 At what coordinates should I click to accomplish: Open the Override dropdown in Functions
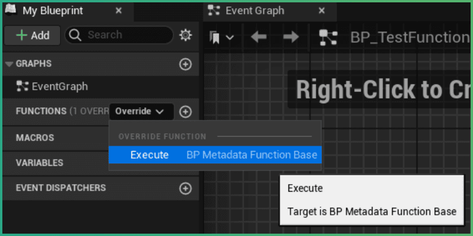coord(141,112)
